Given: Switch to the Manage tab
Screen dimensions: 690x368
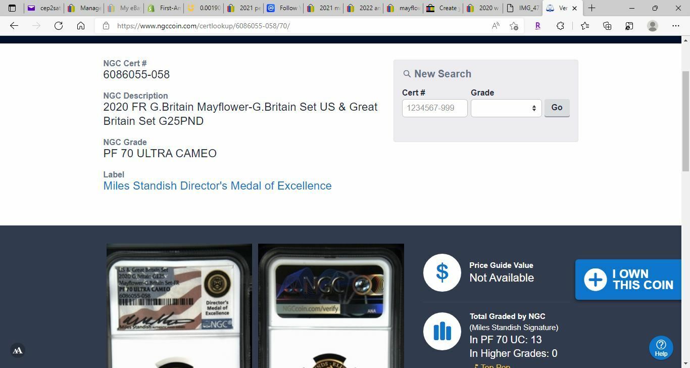Looking at the screenshot, I should [x=84, y=8].
